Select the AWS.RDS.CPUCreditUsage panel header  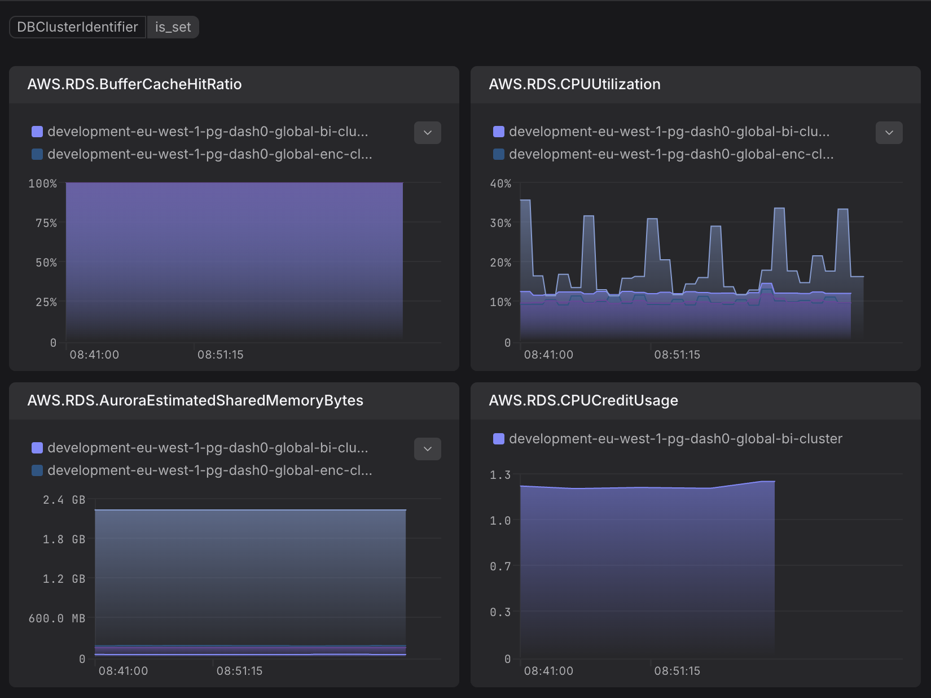point(583,400)
